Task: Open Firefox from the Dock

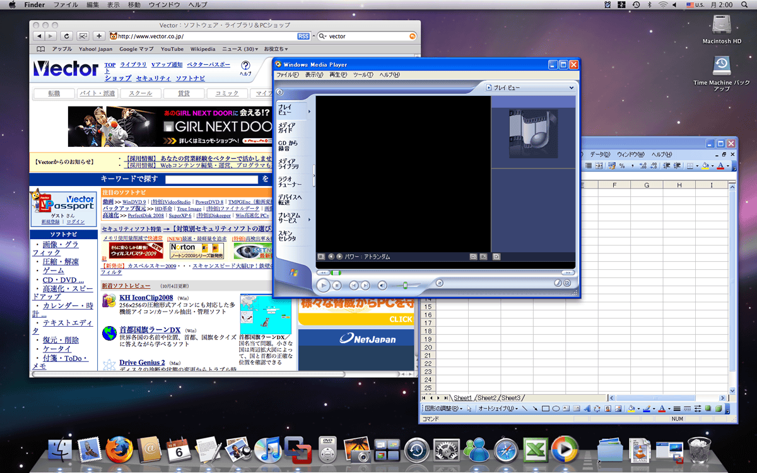Action: pos(119,450)
